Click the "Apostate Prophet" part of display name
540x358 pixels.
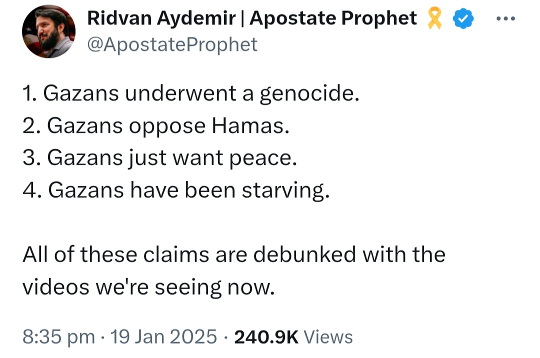[333, 18]
